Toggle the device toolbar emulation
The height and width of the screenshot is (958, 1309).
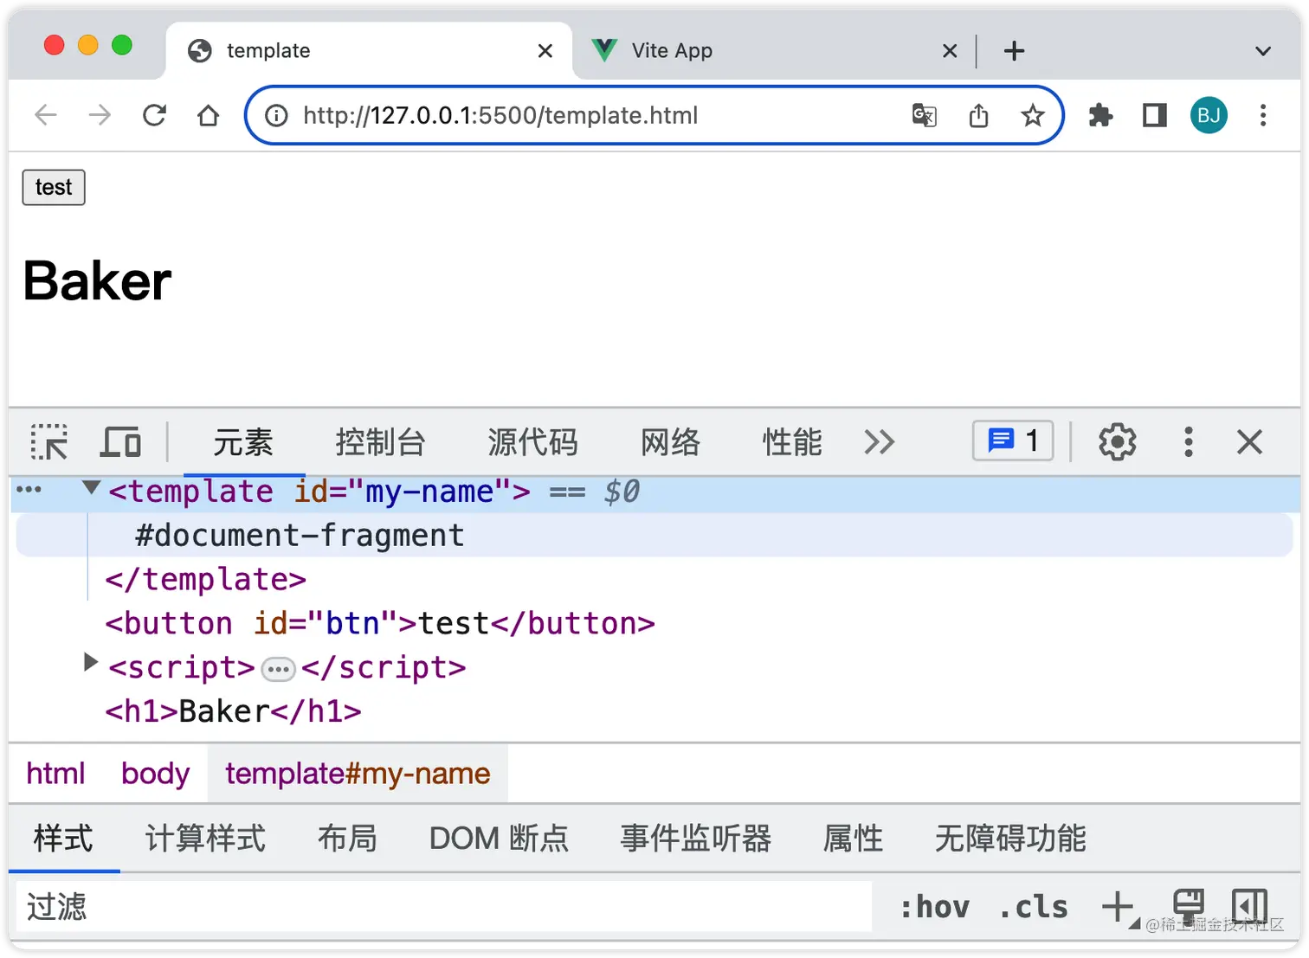[x=120, y=442]
